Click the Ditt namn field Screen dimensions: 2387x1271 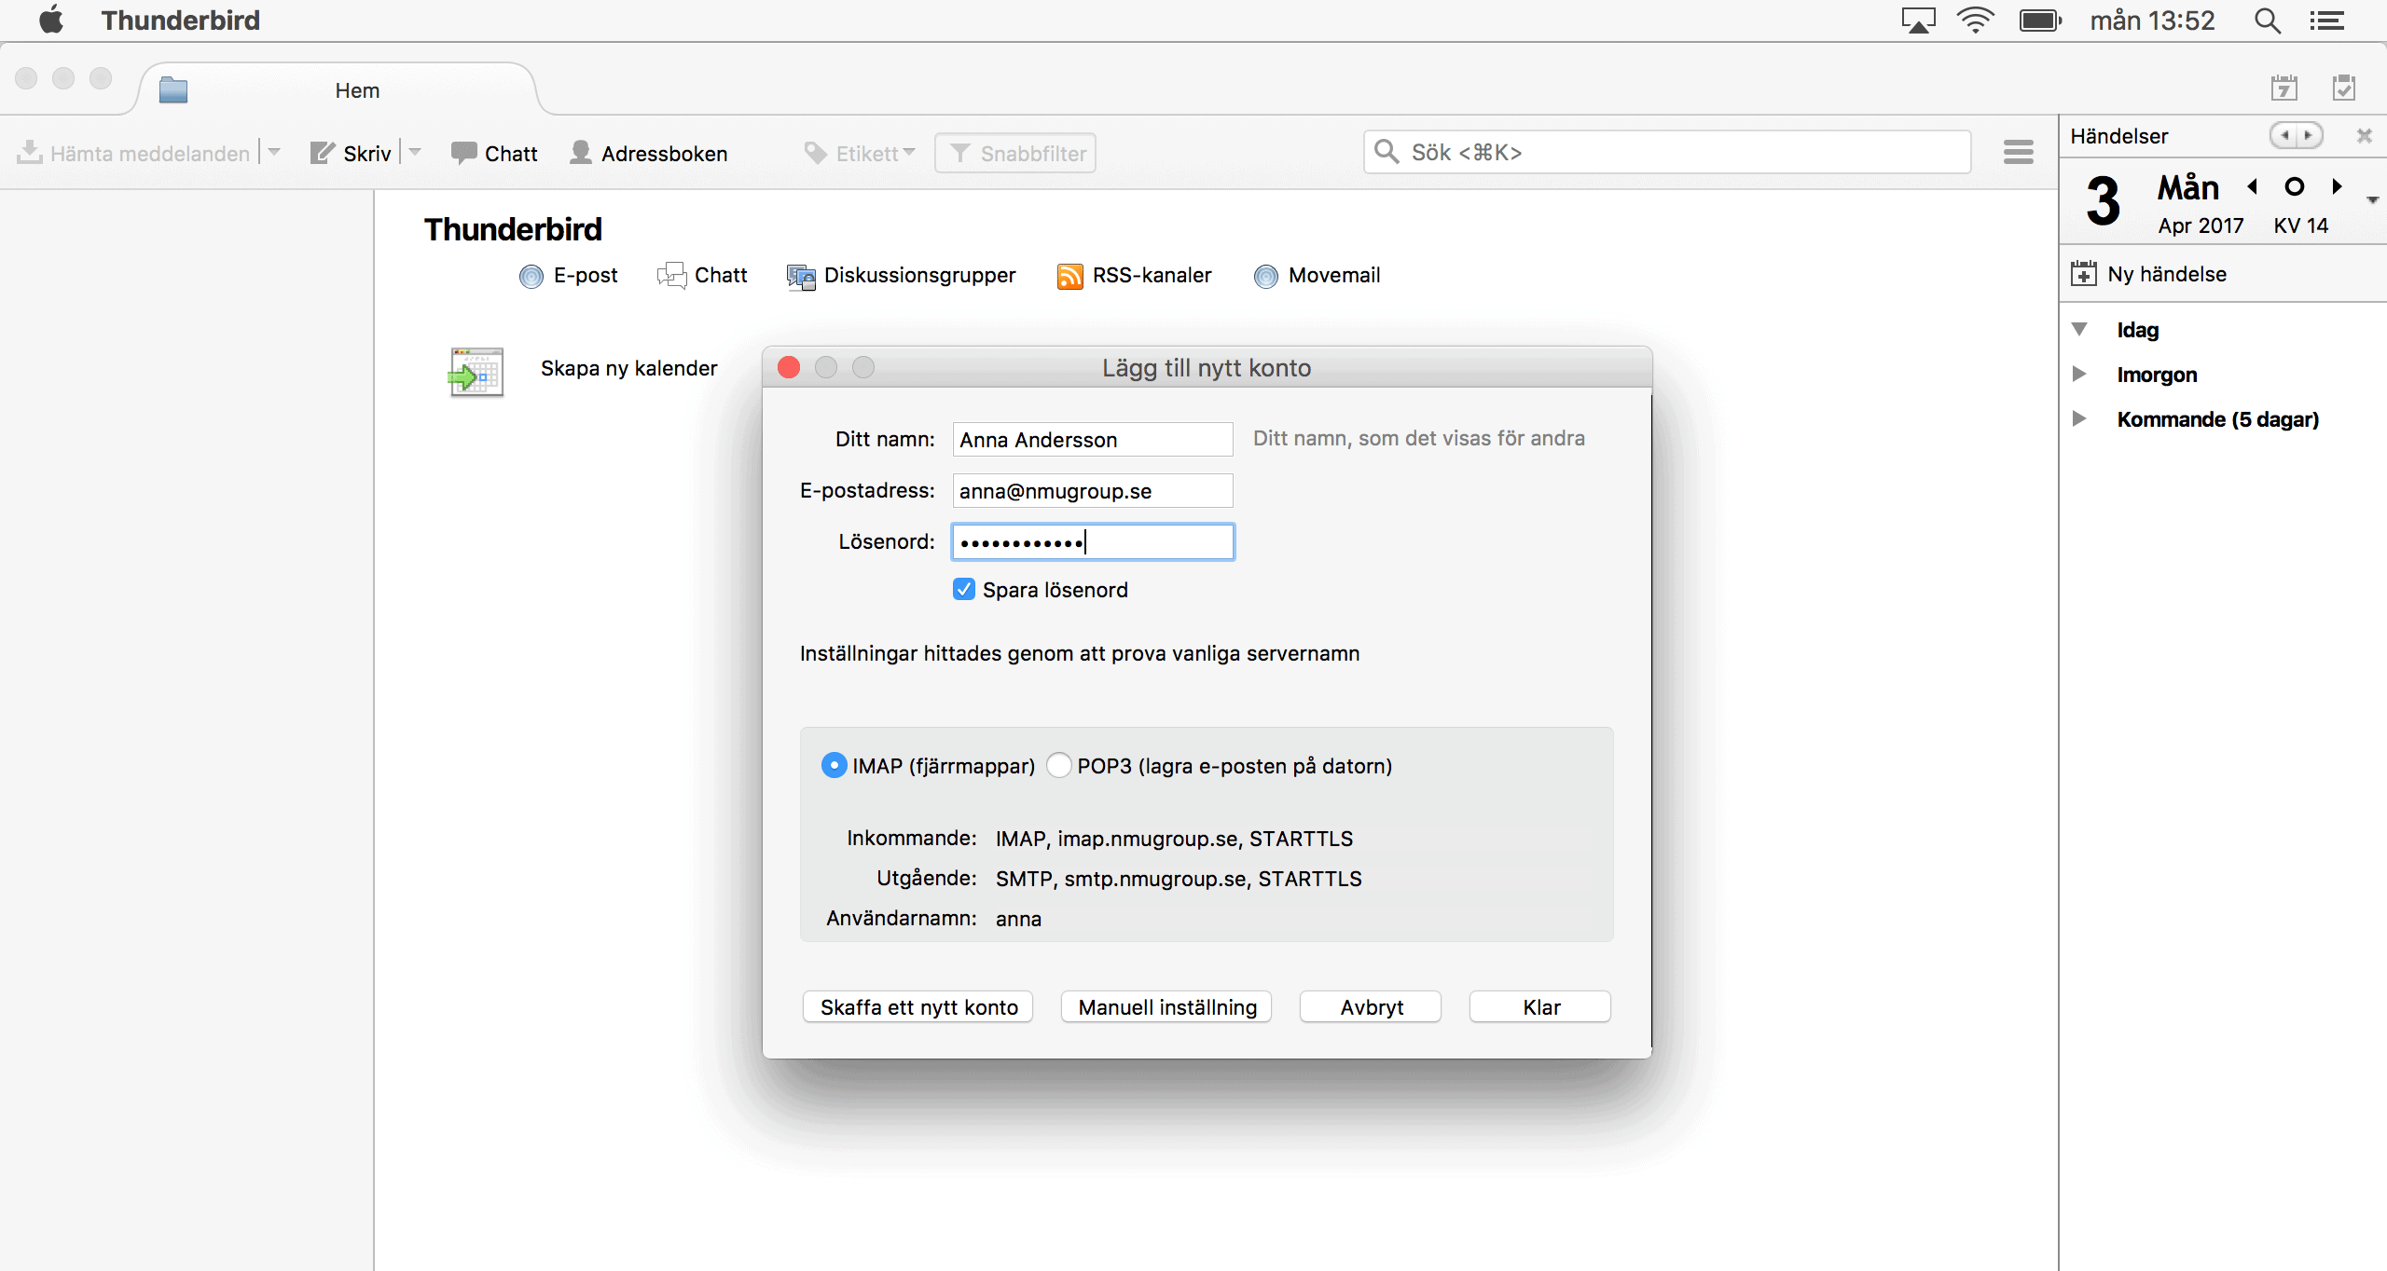[x=1093, y=439]
